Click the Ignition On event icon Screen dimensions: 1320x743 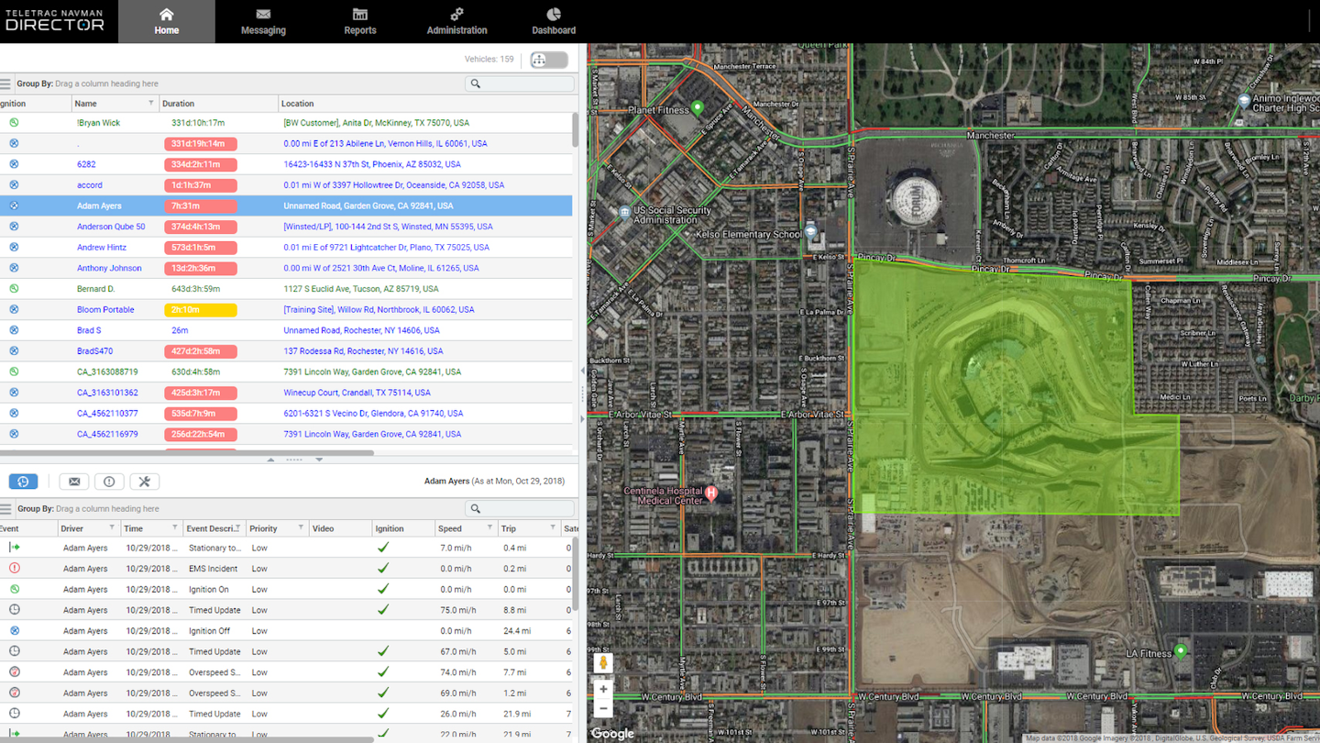[x=14, y=589]
